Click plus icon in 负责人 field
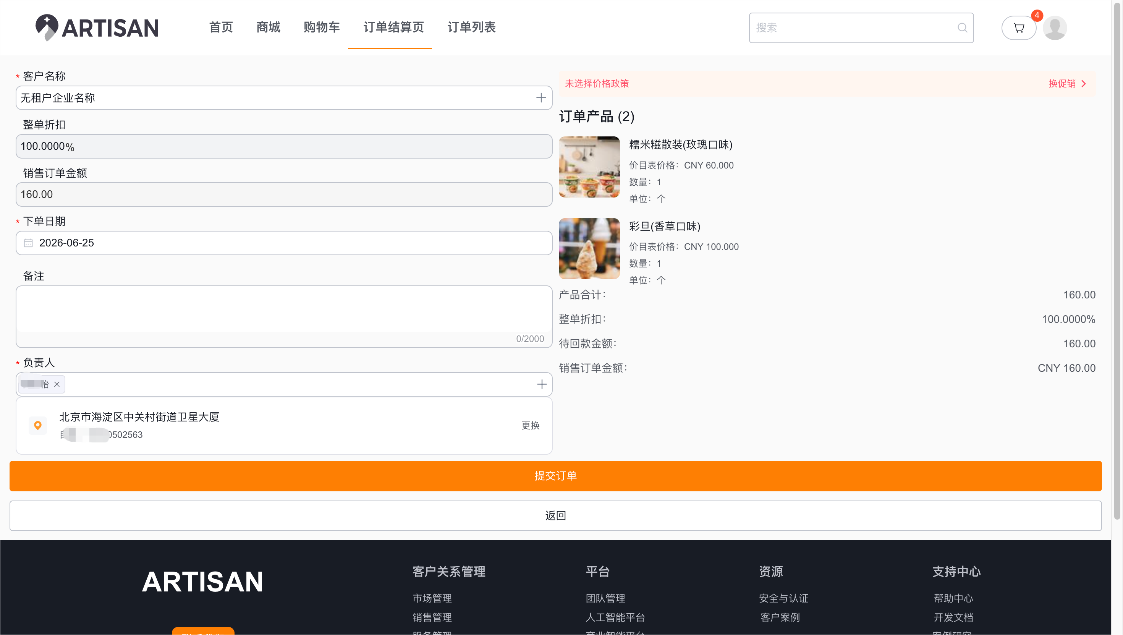Viewport: 1123px width, 635px height. pos(542,384)
